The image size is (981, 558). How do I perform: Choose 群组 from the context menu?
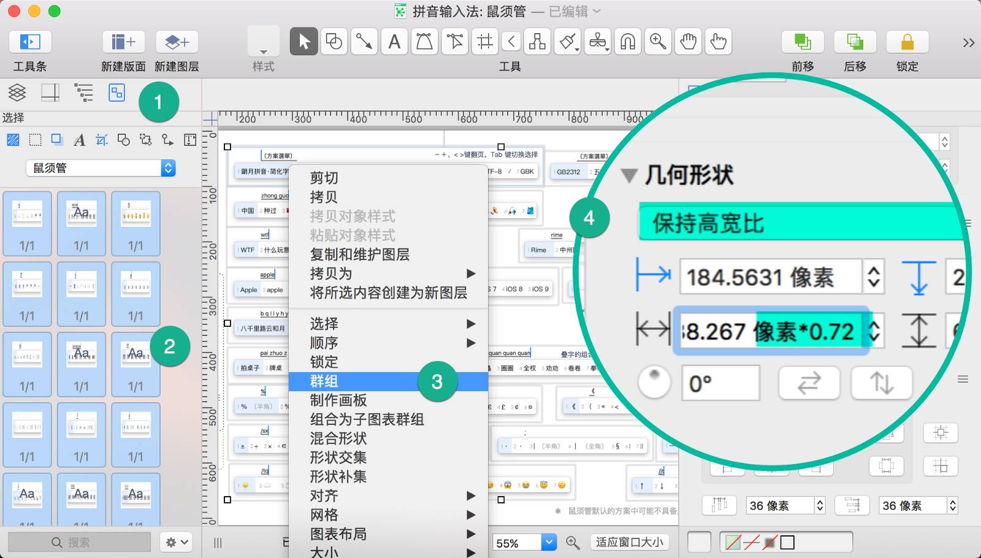(325, 381)
